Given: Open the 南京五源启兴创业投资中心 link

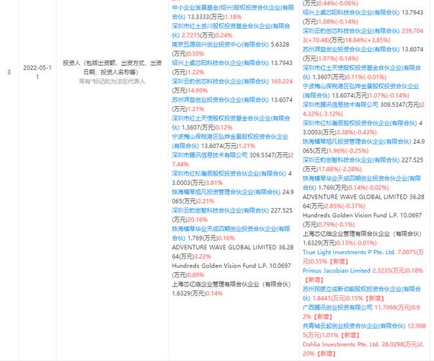Looking at the screenshot, I should 220,44.
